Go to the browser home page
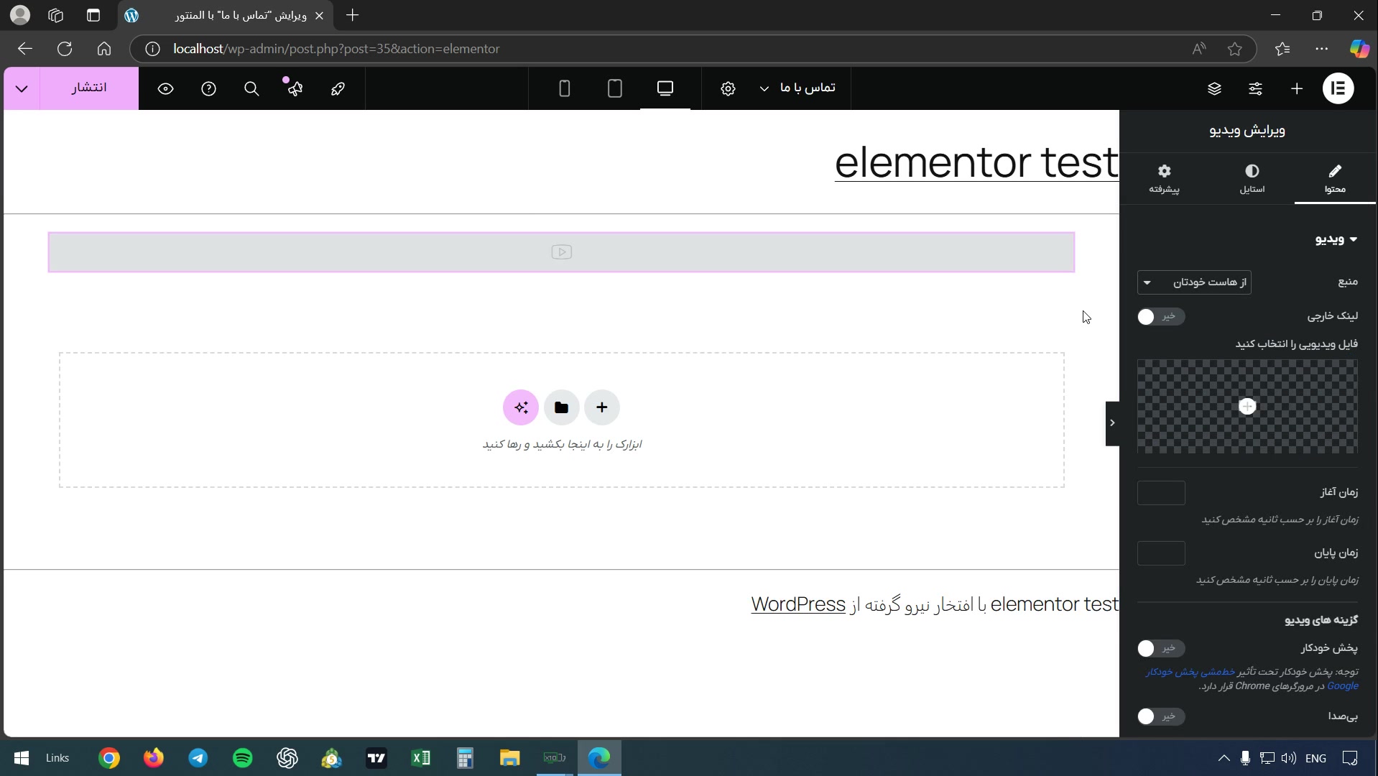The height and width of the screenshot is (776, 1378). coord(104,49)
